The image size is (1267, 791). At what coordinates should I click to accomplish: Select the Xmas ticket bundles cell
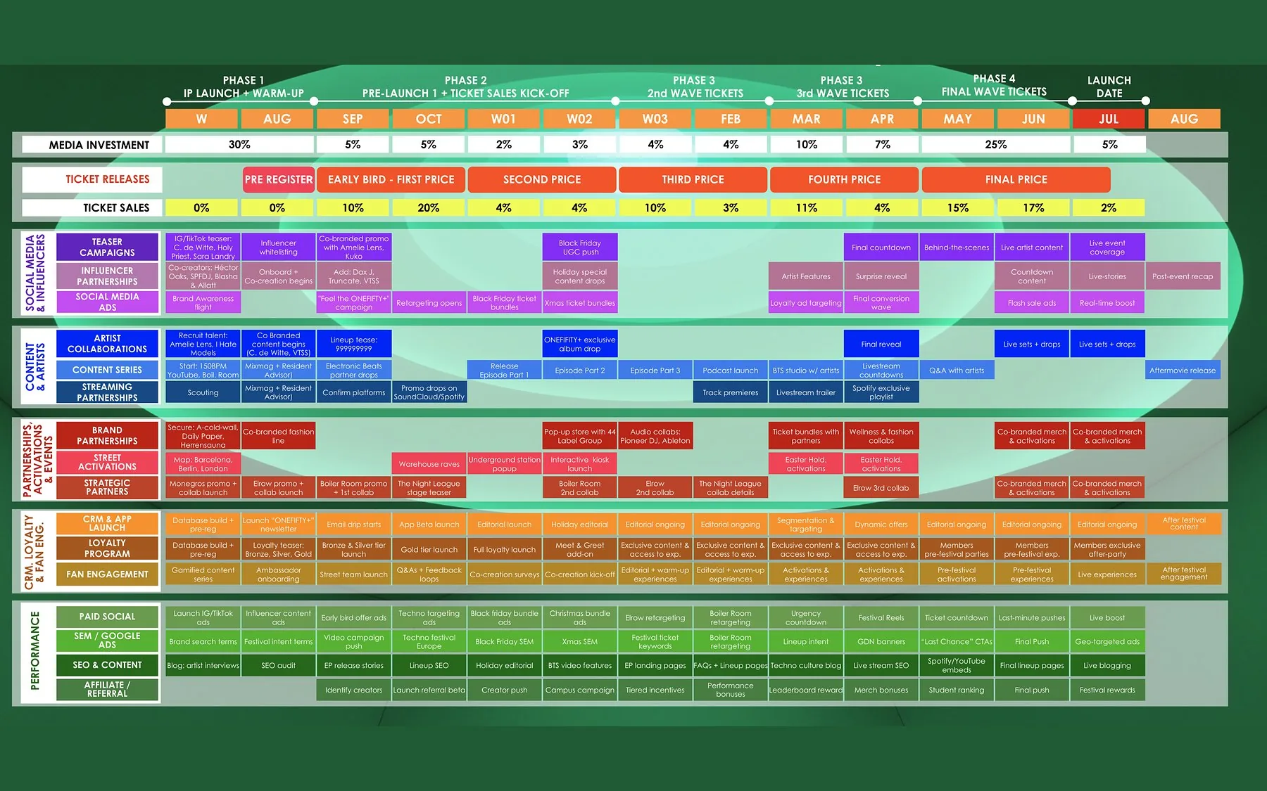pyautogui.click(x=580, y=303)
